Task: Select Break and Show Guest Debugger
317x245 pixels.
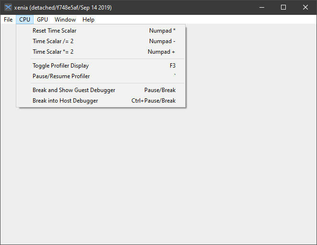Action: click(x=101, y=90)
